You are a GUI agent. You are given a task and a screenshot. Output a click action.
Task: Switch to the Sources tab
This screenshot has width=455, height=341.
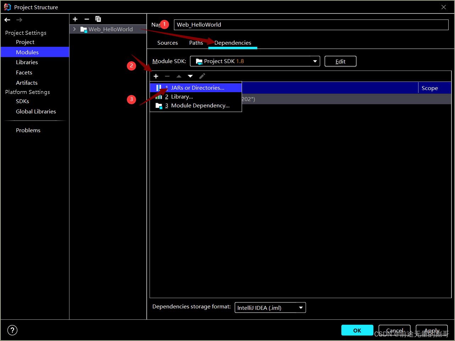[x=168, y=43]
